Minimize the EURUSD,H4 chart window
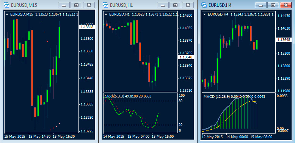Image resolution: width=295 pixels, height=143 pixels. point(260,5)
